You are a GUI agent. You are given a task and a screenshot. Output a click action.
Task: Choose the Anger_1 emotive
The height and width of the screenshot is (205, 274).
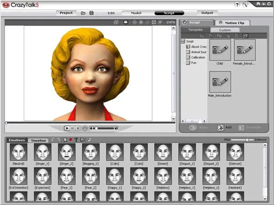click(x=42, y=152)
